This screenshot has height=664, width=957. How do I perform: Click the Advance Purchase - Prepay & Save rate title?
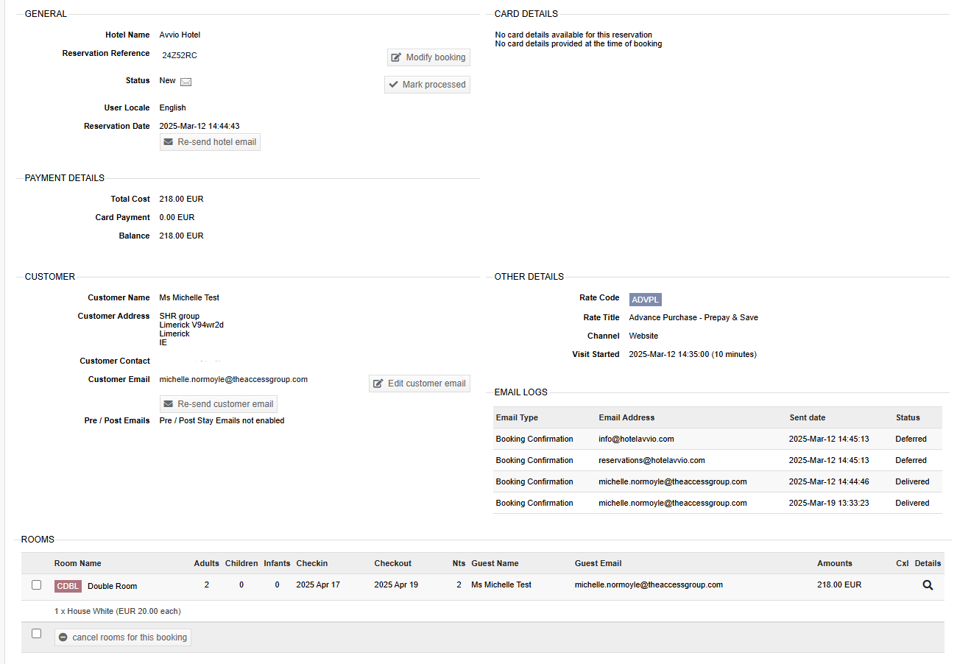click(693, 317)
